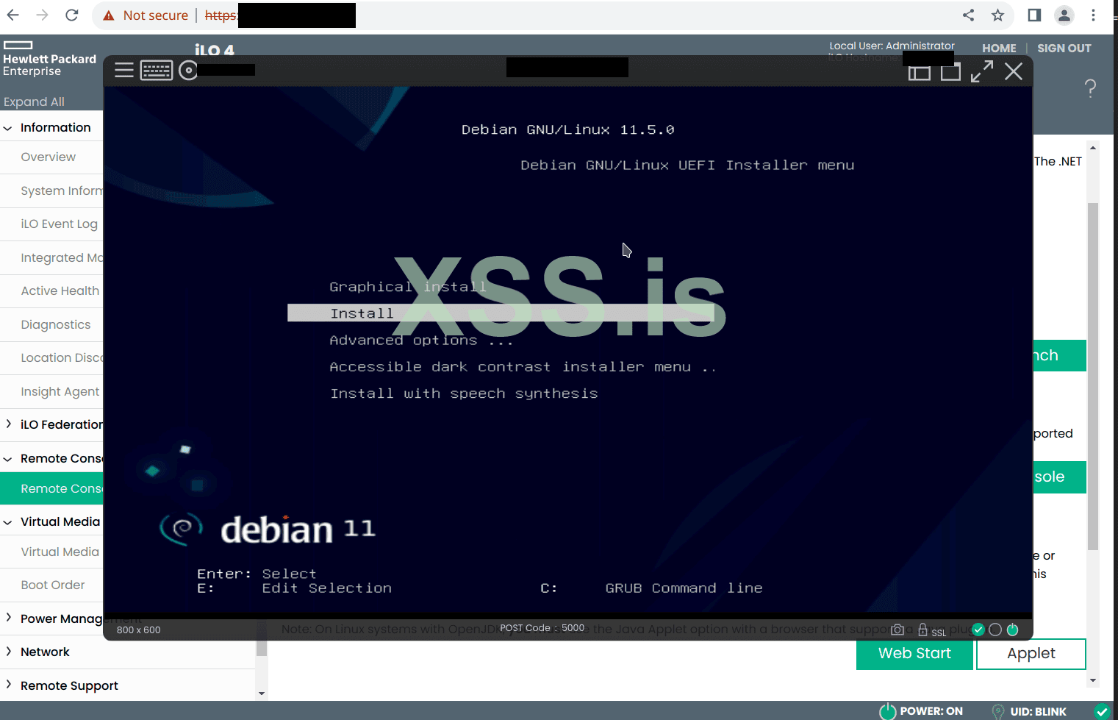The width and height of the screenshot is (1118, 720).
Task: Select Accessible dark contrast installer menu
Action: point(523,367)
